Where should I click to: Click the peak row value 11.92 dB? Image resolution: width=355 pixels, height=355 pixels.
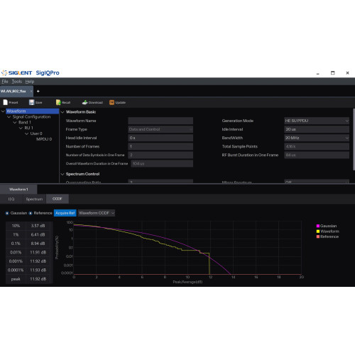[x=38, y=279]
